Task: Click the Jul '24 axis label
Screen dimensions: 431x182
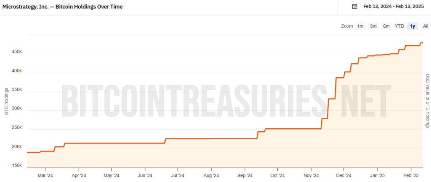Action: tap(178, 175)
